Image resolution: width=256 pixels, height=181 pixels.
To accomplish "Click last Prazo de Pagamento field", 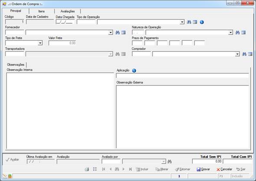I will (x=200, y=43).
